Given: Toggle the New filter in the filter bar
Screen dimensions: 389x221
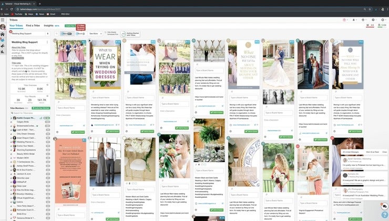Looking at the screenshot, I should [x=67, y=34].
